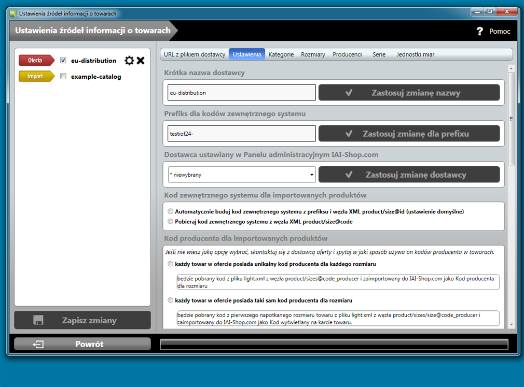This screenshot has width=524, height=387.
Task: Switch to the Serie tab
Action: point(379,54)
